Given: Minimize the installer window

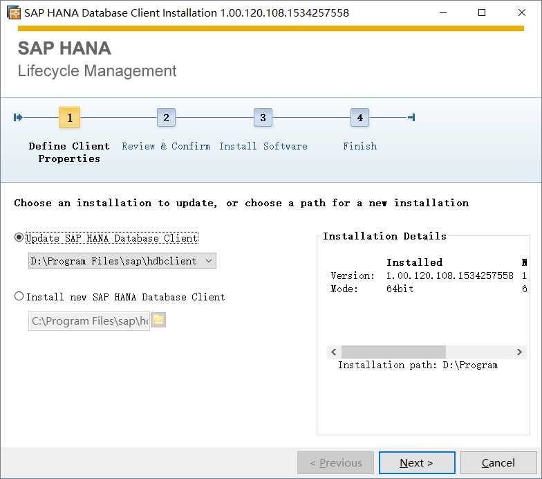Looking at the screenshot, I should 443,12.
